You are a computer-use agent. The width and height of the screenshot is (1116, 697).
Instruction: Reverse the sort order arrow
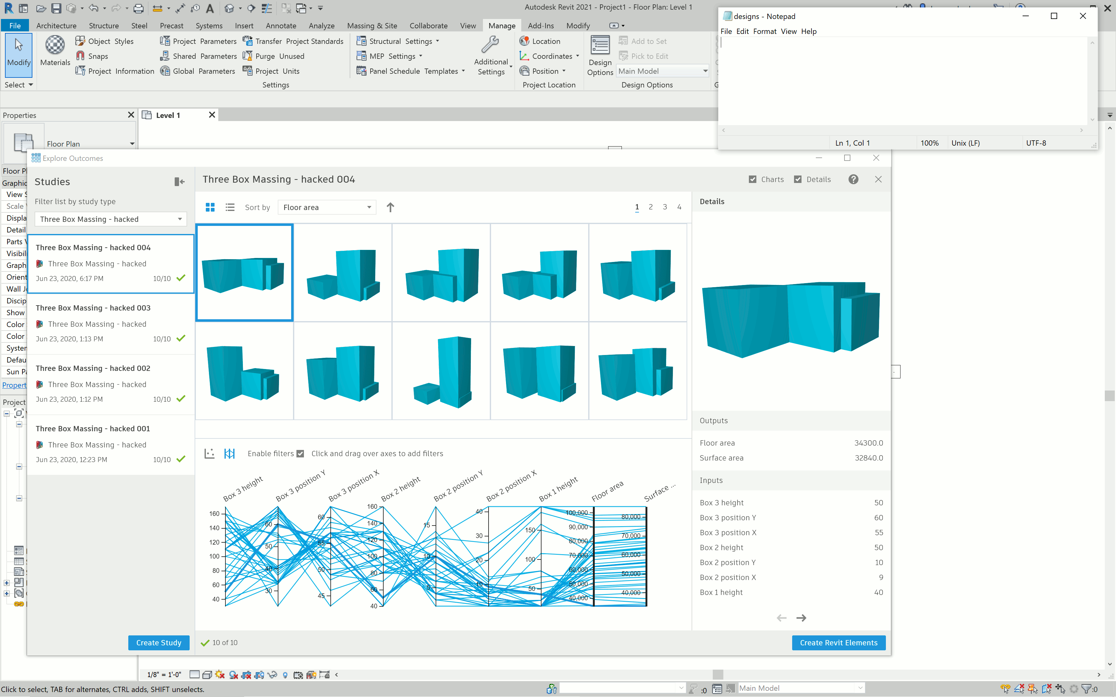390,208
